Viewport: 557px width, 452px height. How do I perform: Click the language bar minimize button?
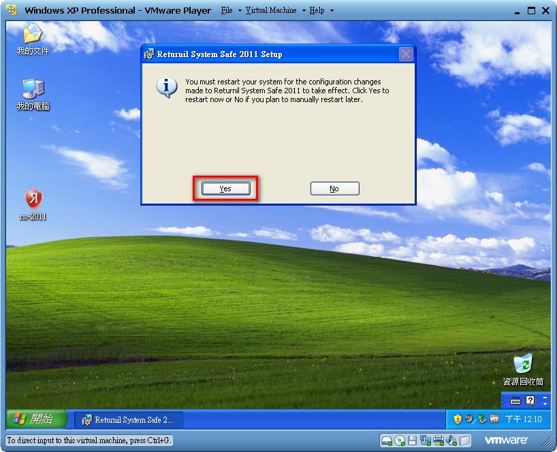tap(545, 398)
